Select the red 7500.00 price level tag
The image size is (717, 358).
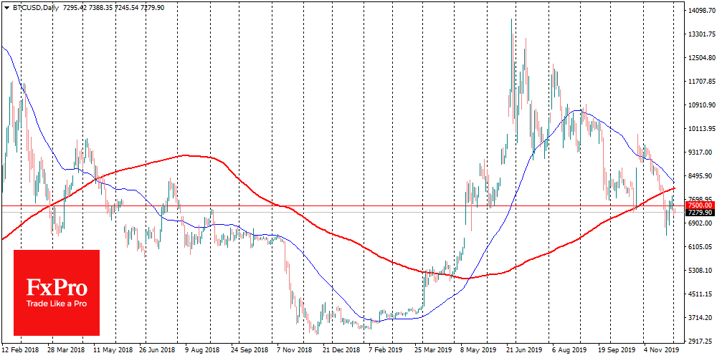pyautogui.click(x=698, y=205)
